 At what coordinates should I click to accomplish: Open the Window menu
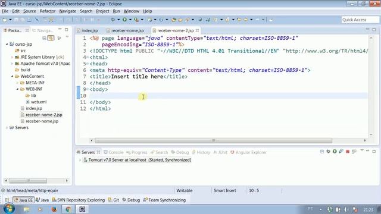tap(132, 11)
